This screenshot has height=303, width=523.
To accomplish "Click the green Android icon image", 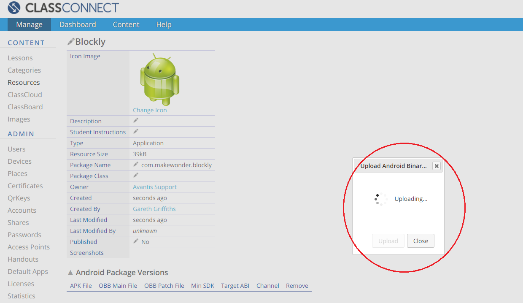I will [159, 79].
